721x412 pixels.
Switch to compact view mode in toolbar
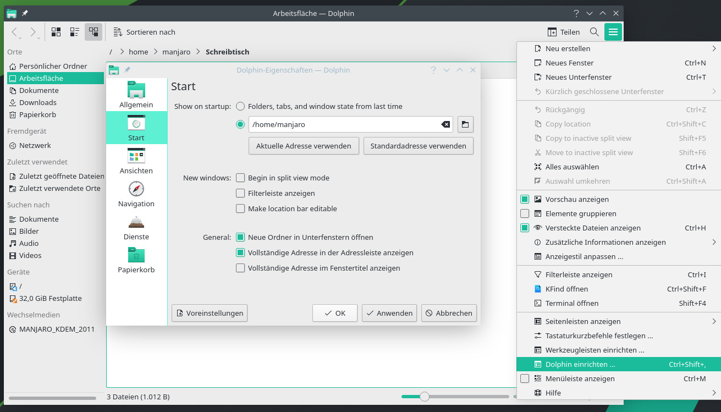coord(75,32)
